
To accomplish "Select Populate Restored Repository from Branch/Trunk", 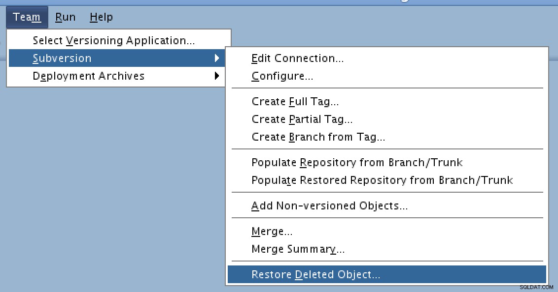I will tap(387, 180).
